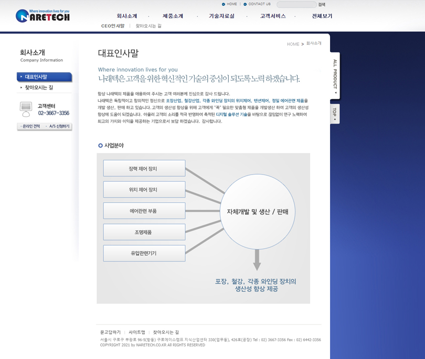Open the HOME link in top utility bar
Viewport: 425px width, 359px height.
tap(231, 4)
